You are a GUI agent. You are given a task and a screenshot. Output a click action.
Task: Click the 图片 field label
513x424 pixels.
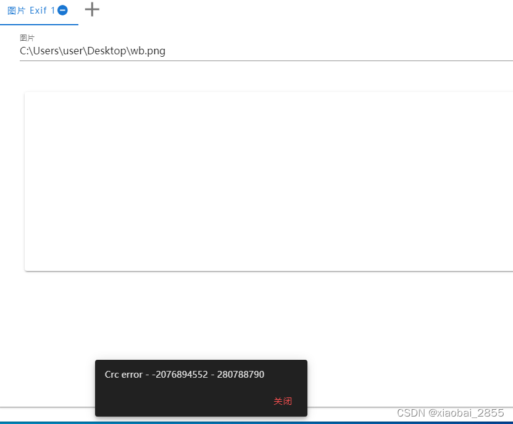pos(27,38)
